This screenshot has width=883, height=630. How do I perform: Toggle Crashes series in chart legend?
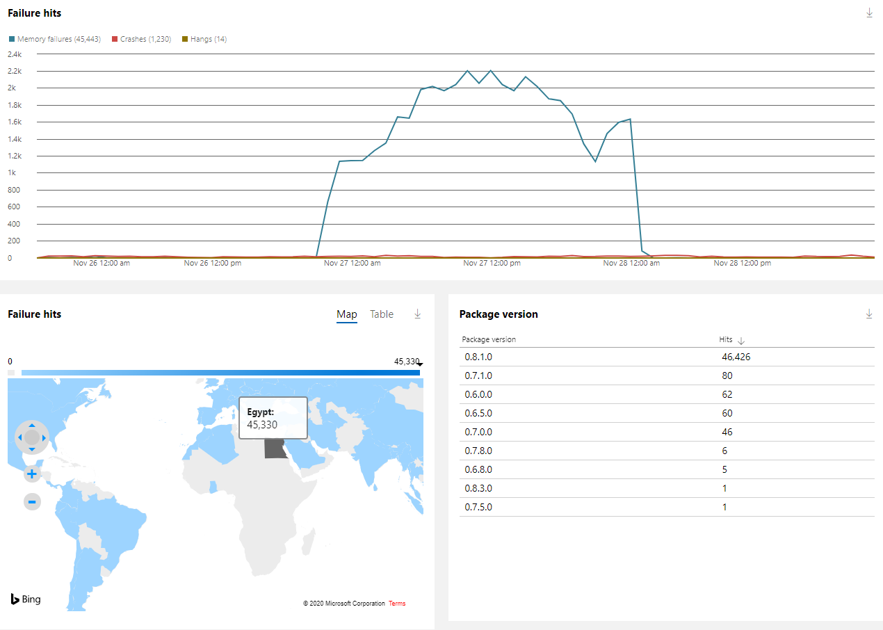point(141,39)
